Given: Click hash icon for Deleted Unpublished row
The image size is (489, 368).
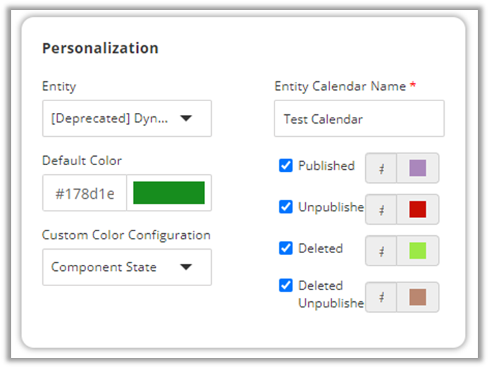Looking at the screenshot, I should point(382,297).
